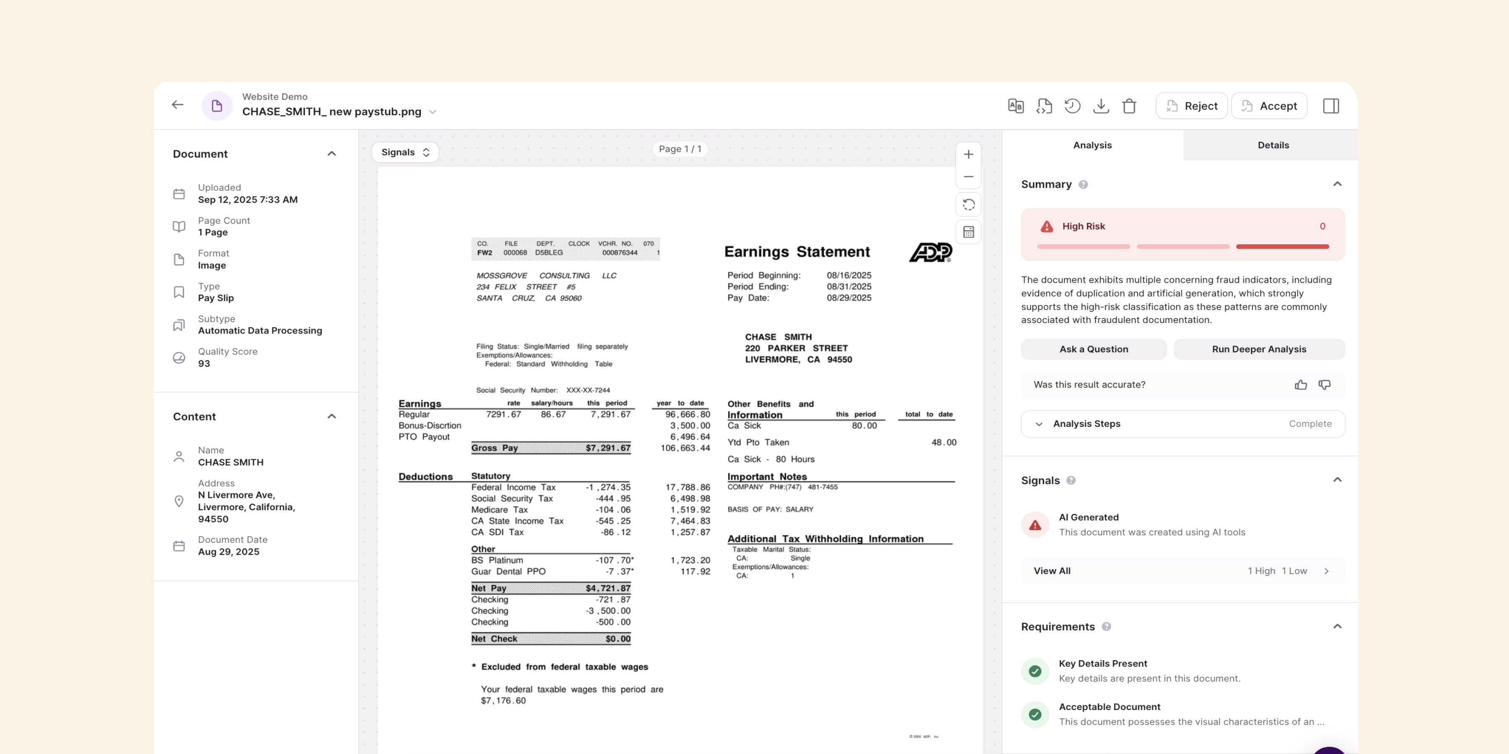
Task: Download the document via download icon
Action: tap(1101, 106)
